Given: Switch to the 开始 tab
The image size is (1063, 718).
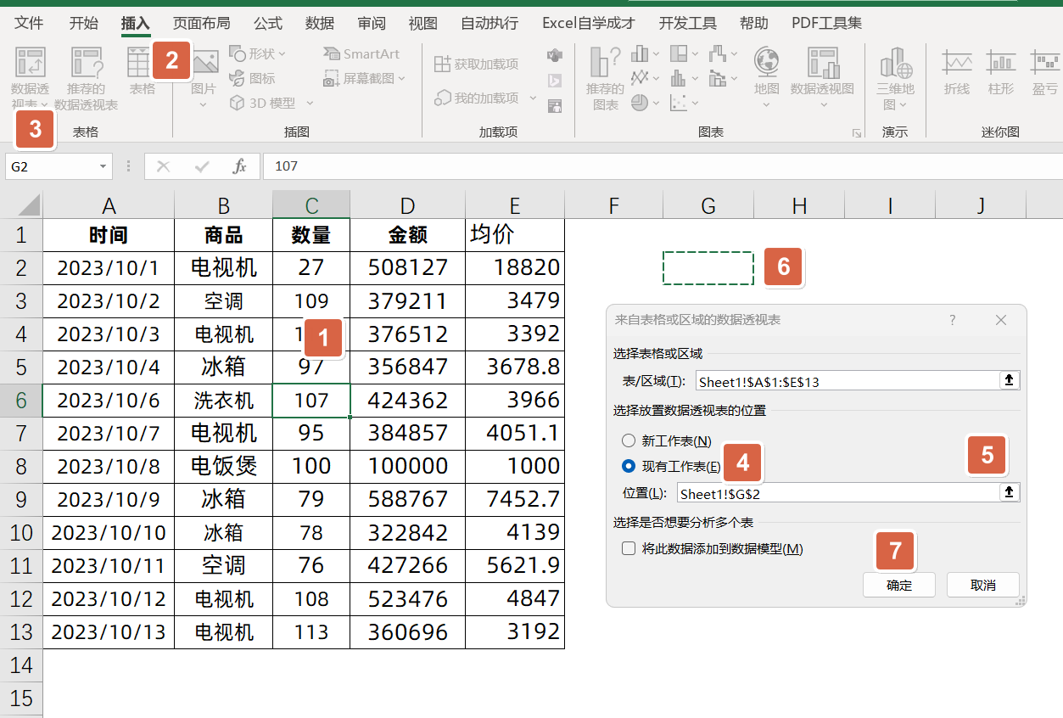Looking at the screenshot, I should (x=83, y=23).
